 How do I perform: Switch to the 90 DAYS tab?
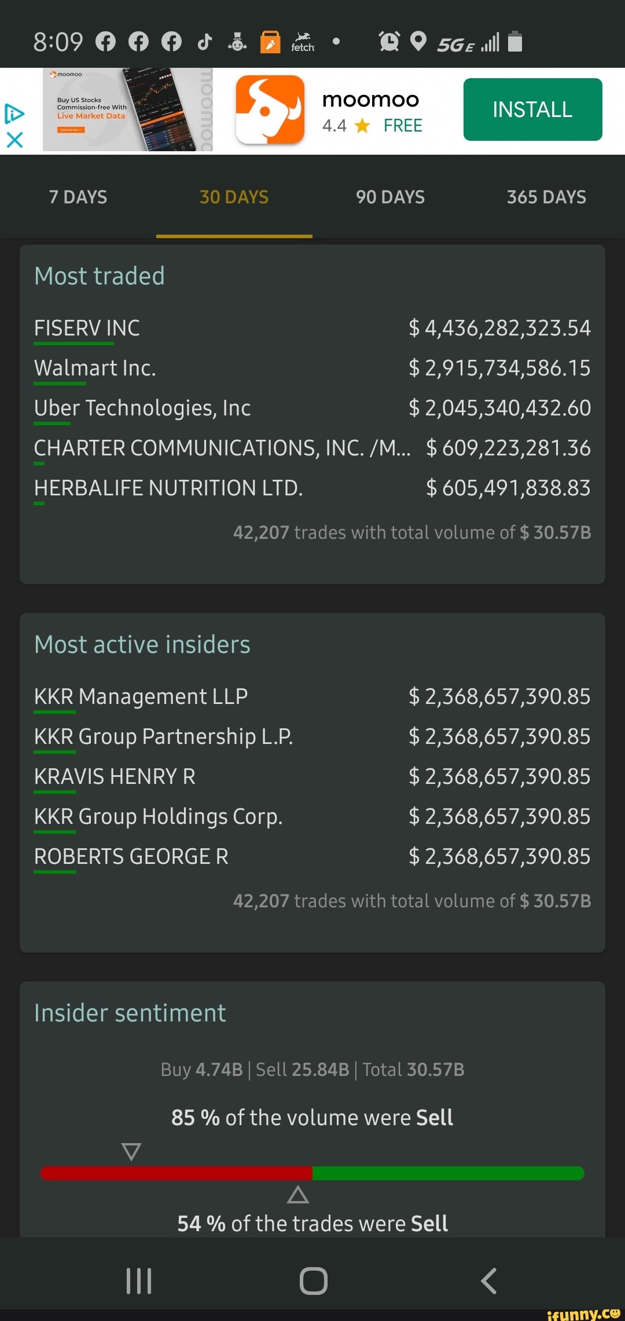click(x=391, y=197)
